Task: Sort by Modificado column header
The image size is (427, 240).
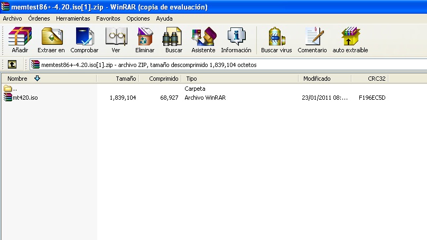Action: tap(325, 79)
